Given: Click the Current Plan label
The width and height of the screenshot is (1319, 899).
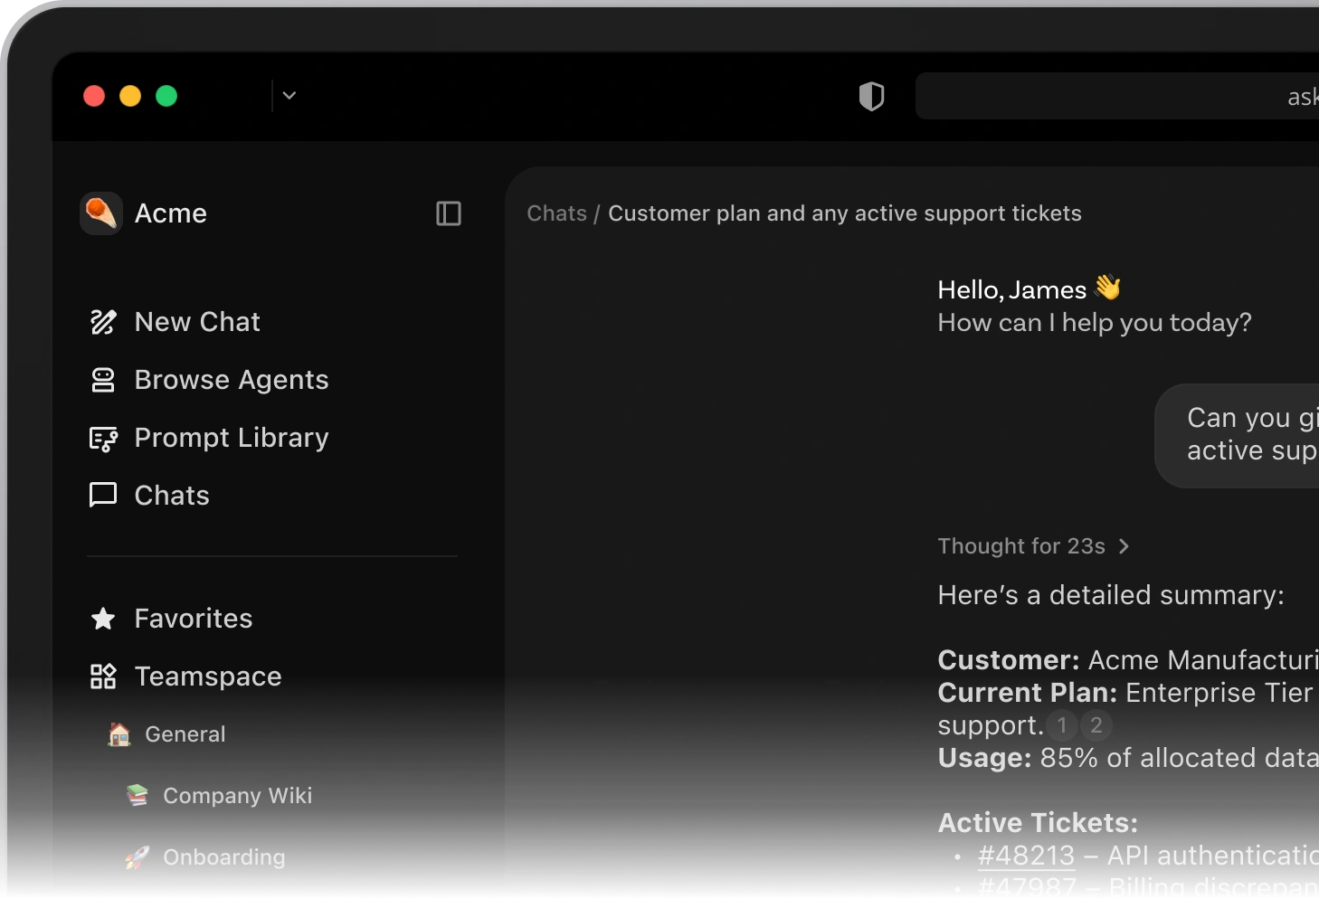Looking at the screenshot, I should (1028, 693).
